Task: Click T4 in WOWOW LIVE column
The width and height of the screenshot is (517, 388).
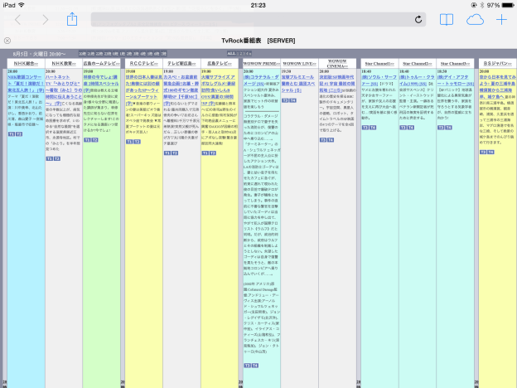Action: click(292, 100)
